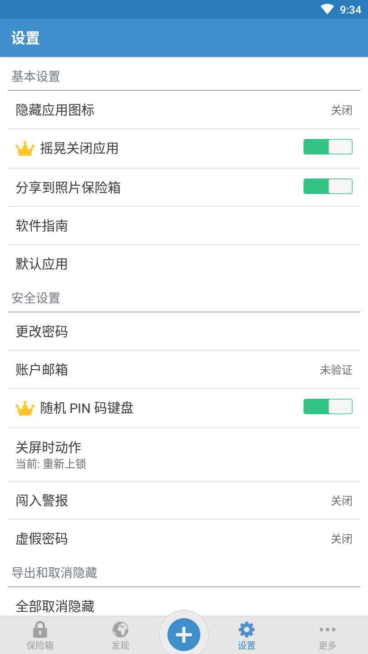Open 闯入警报 setting showing 关闭
The width and height of the screenshot is (368, 654).
click(x=184, y=500)
